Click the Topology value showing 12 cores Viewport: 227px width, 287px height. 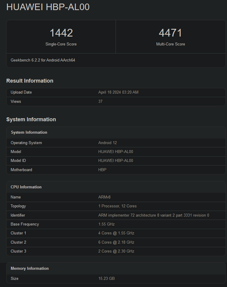pyautogui.click(x=117, y=206)
